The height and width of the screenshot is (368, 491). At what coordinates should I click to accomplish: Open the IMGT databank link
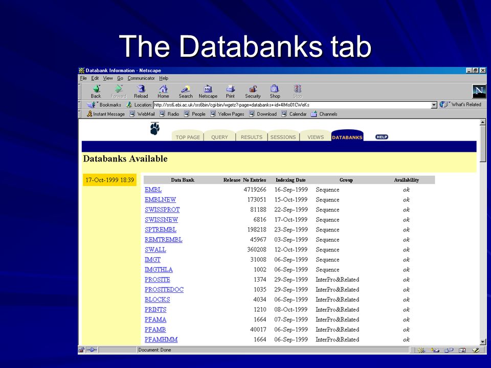coord(152,260)
